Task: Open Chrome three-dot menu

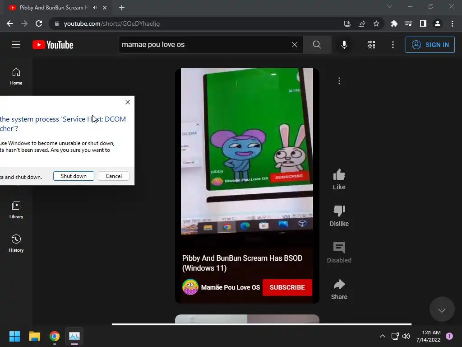Action: pos(452,23)
